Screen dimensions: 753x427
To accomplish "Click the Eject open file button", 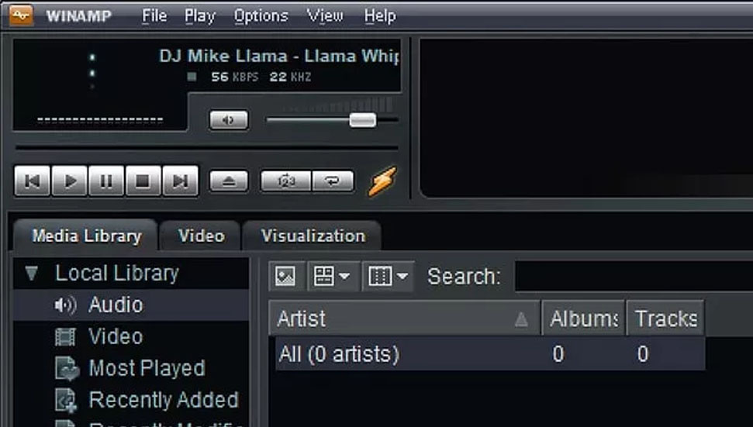I will pos(229,181).
